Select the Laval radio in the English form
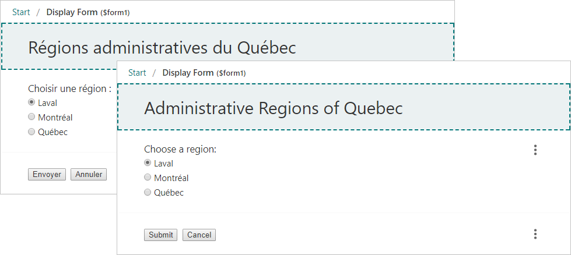The height and width of the screenshot is (255, 571). [x=148, y=163]
